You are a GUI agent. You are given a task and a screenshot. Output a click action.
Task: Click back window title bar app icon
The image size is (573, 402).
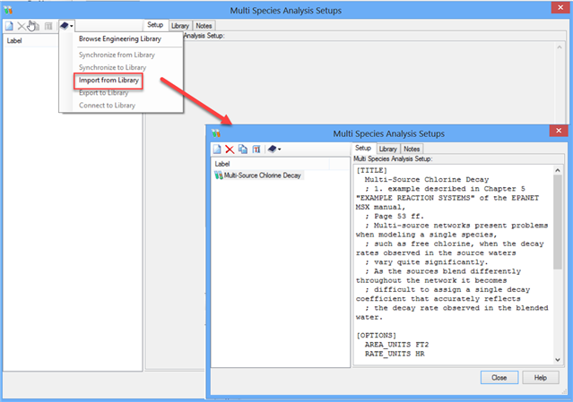point(8,10)
